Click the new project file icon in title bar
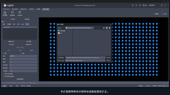The image size is (170, 95). click(133, 5)
